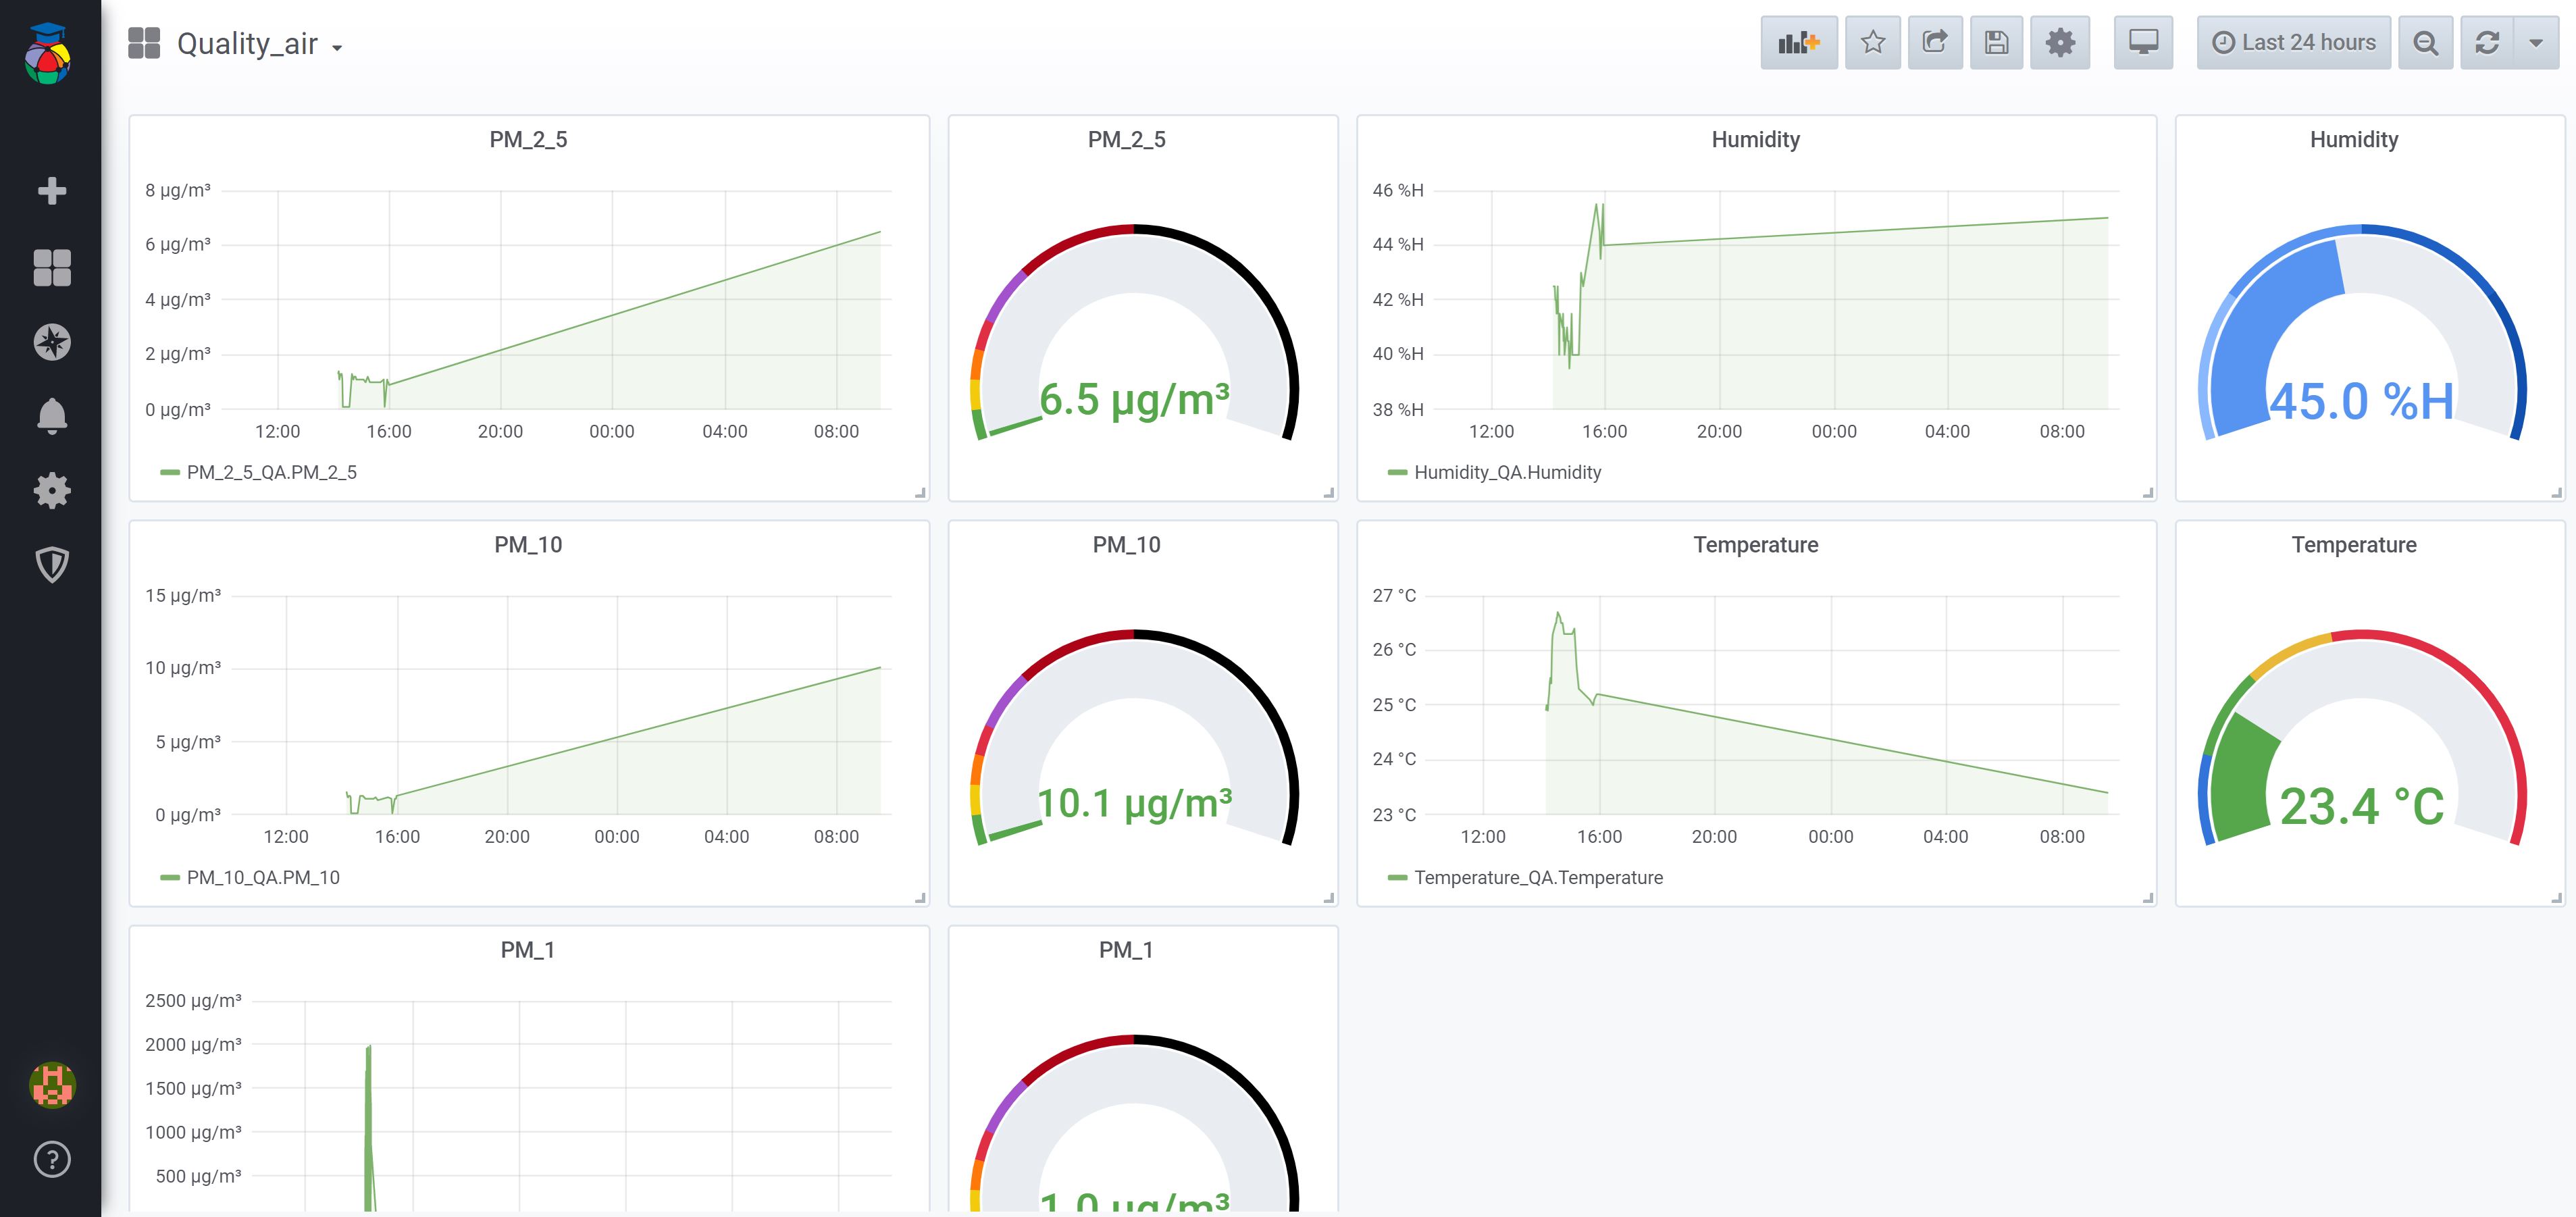Open the Explore compass icon
The image size is (2576, 1217).
pyautogui.click(x=52, y=342)
